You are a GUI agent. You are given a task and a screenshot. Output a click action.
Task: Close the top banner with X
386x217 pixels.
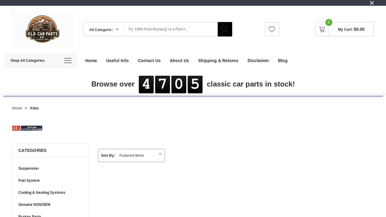click(372, 3)
